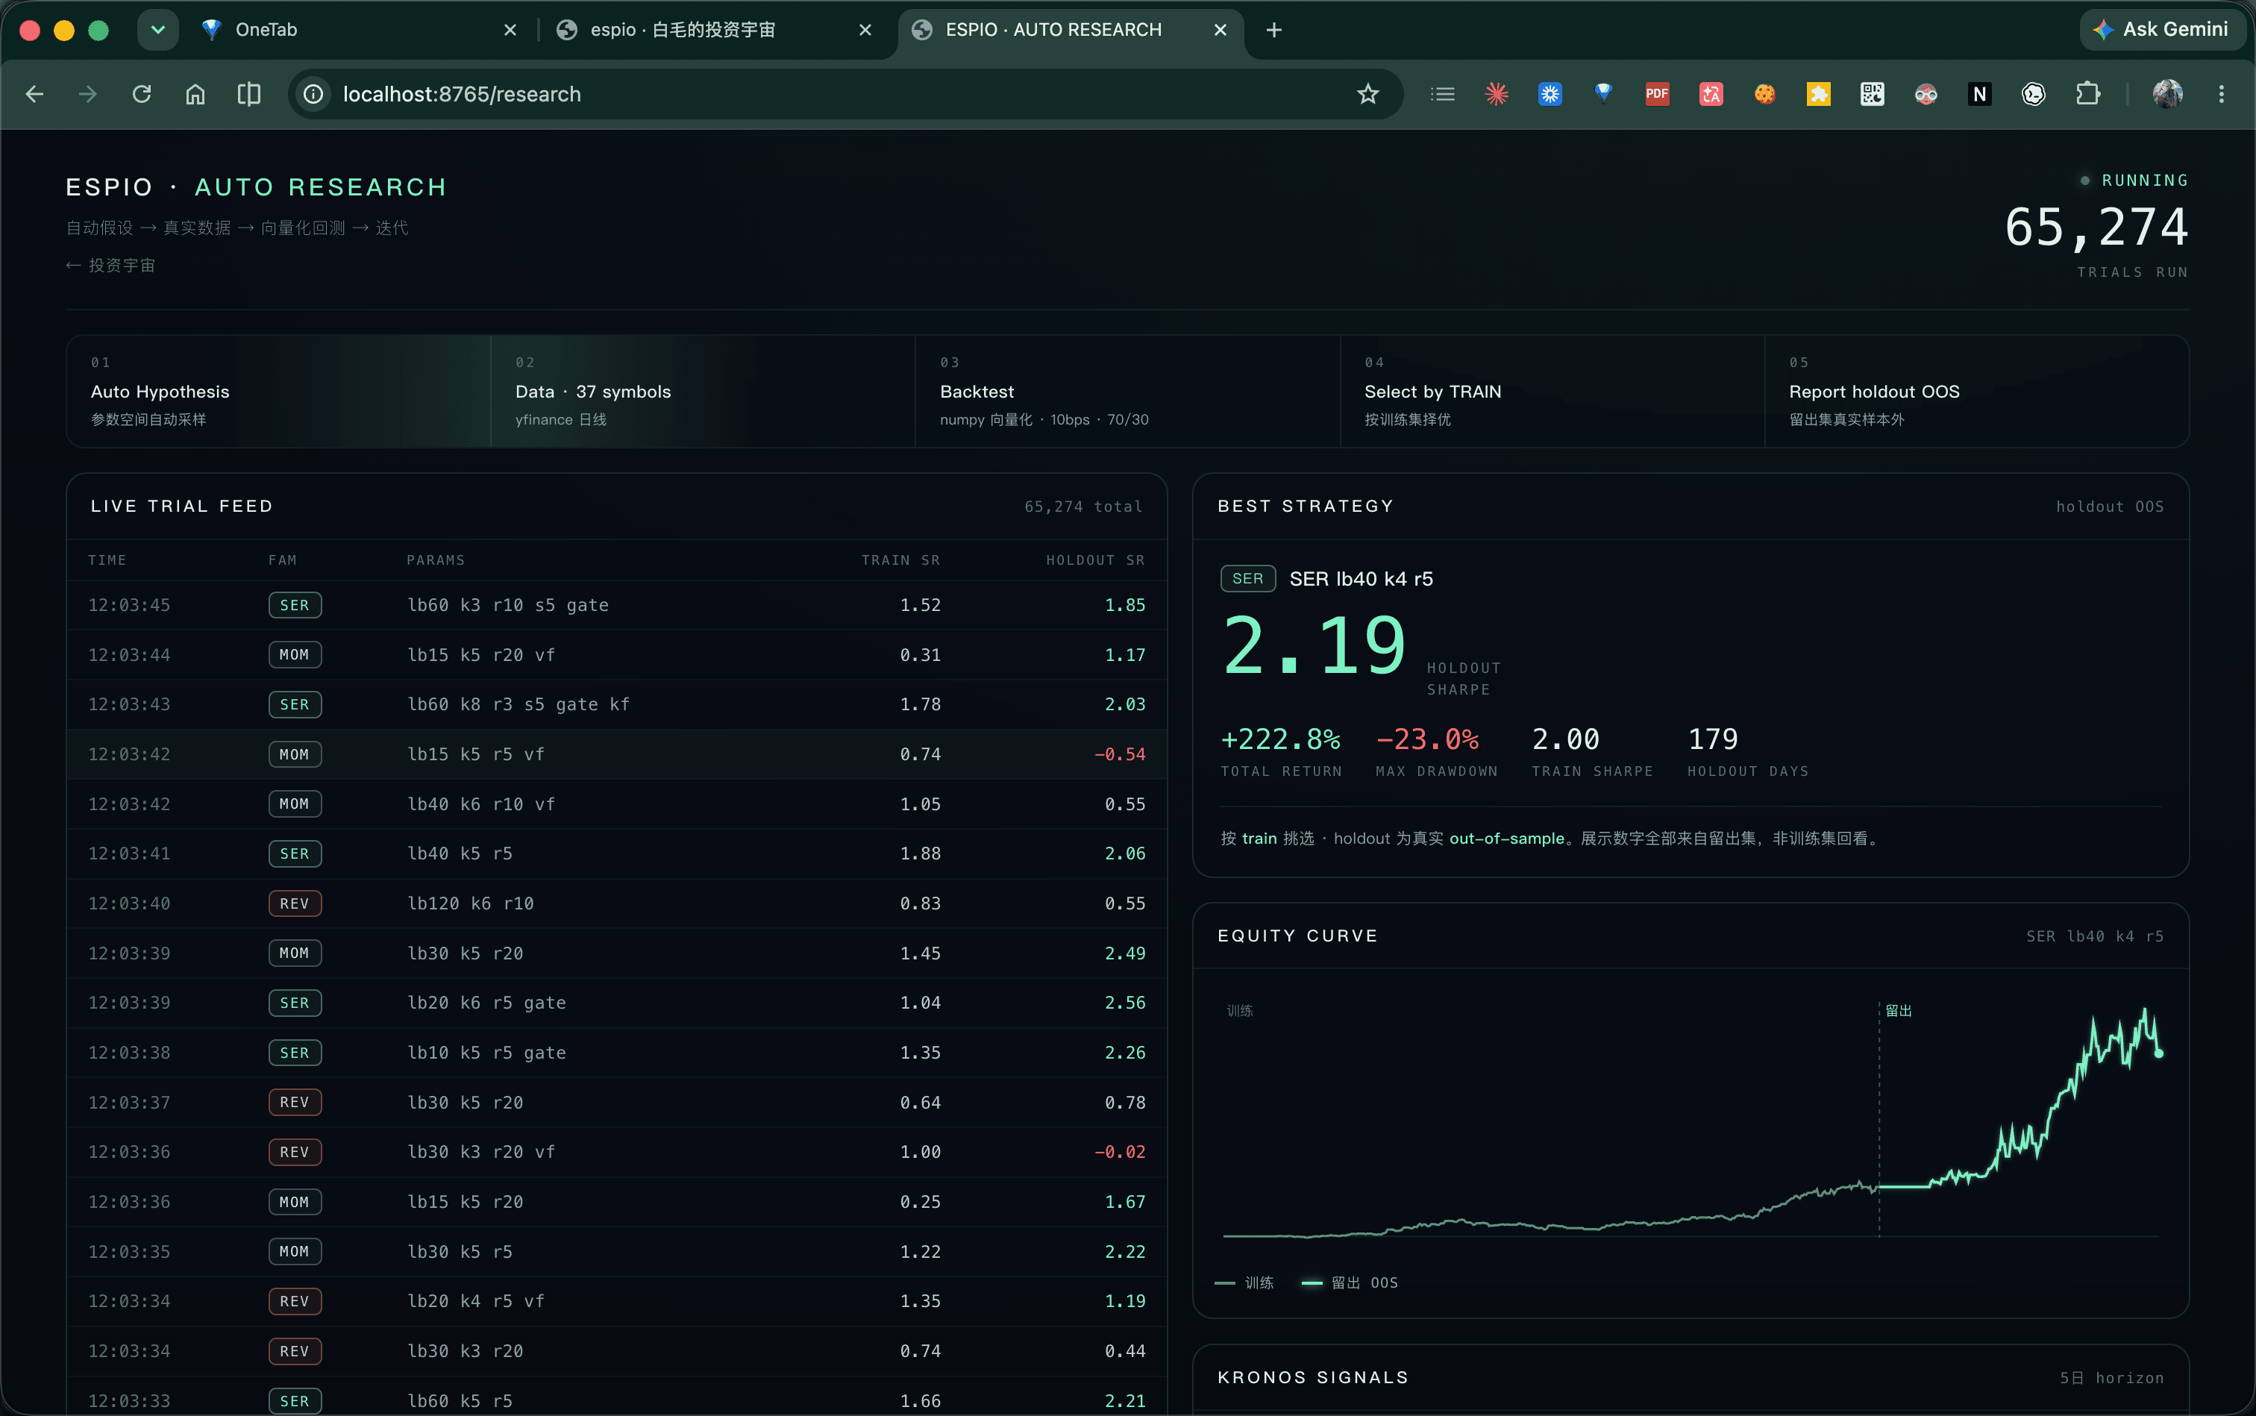This screenshot has height=1416, width=2256.
Task: Click the PARAMS column header
Action: pyautogui.click(x=436, y=560)
